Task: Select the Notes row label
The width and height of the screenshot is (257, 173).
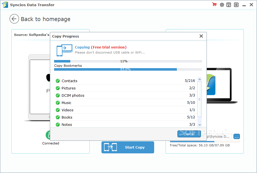Action: [x=67, y=124]
